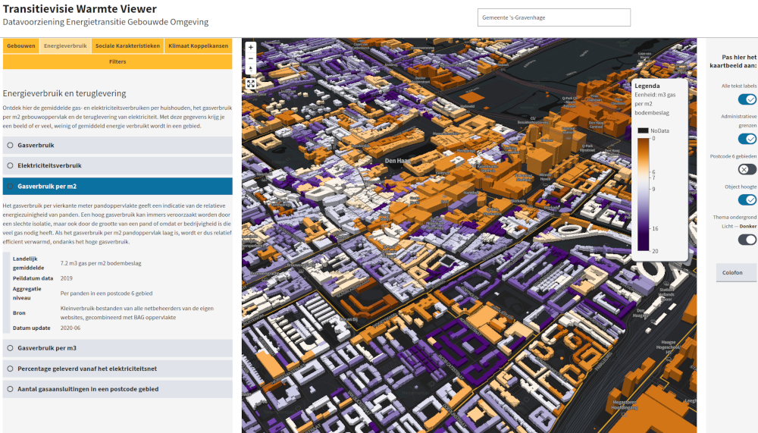Open the Klimaat Koppelkansen tab
The image size is (758, 433).
click(198, 46)
